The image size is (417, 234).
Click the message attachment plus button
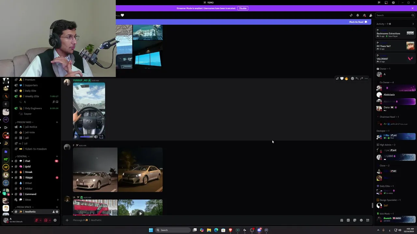coord(67,220)
